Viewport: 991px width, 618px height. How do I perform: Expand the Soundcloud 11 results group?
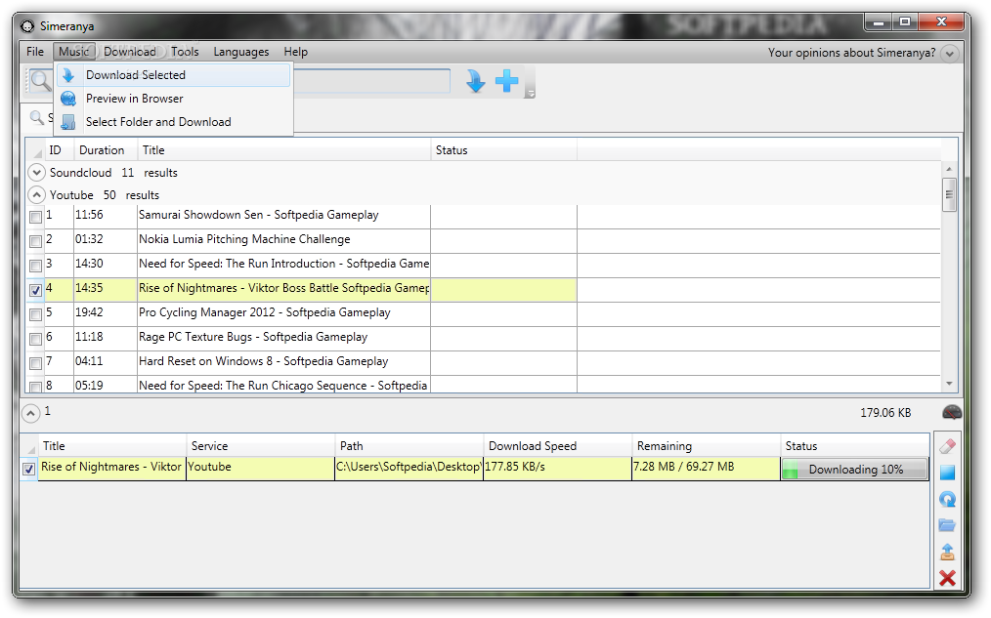pos(37,173)
